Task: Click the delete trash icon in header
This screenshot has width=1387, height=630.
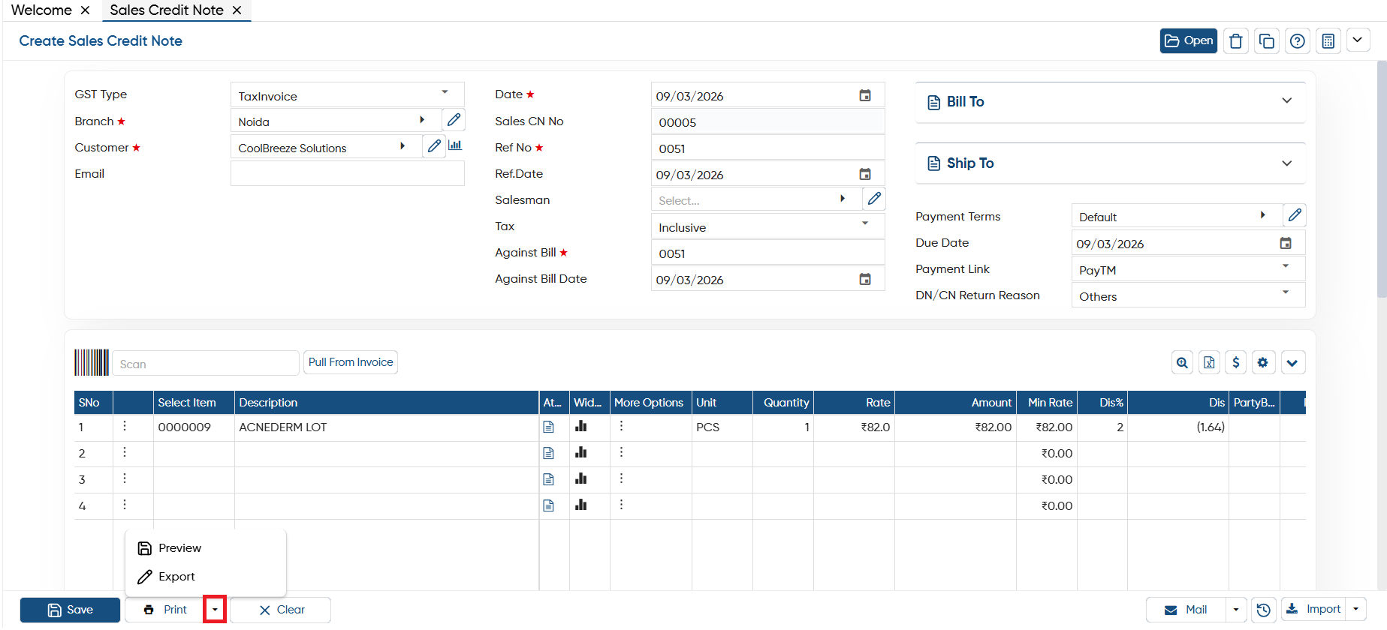Action: pos(1235,41)
